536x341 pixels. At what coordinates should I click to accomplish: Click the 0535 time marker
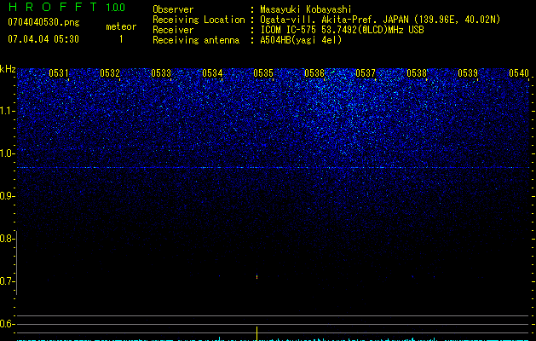click(x=263, y=72)
